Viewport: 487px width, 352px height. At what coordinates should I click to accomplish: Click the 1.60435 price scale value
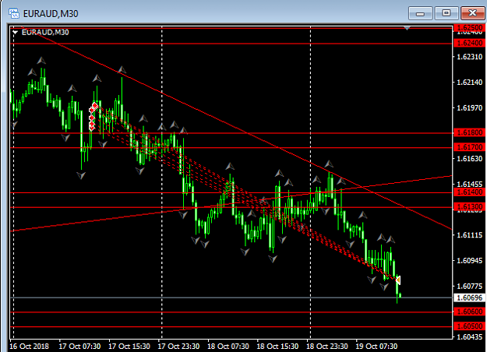pos(470,336)
